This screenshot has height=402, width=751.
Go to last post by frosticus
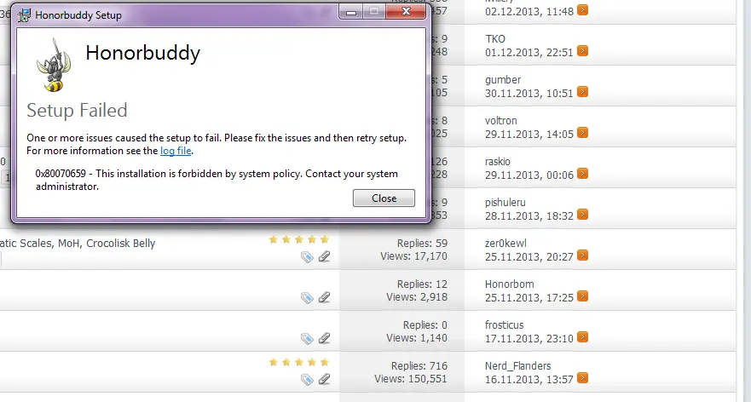582,337
